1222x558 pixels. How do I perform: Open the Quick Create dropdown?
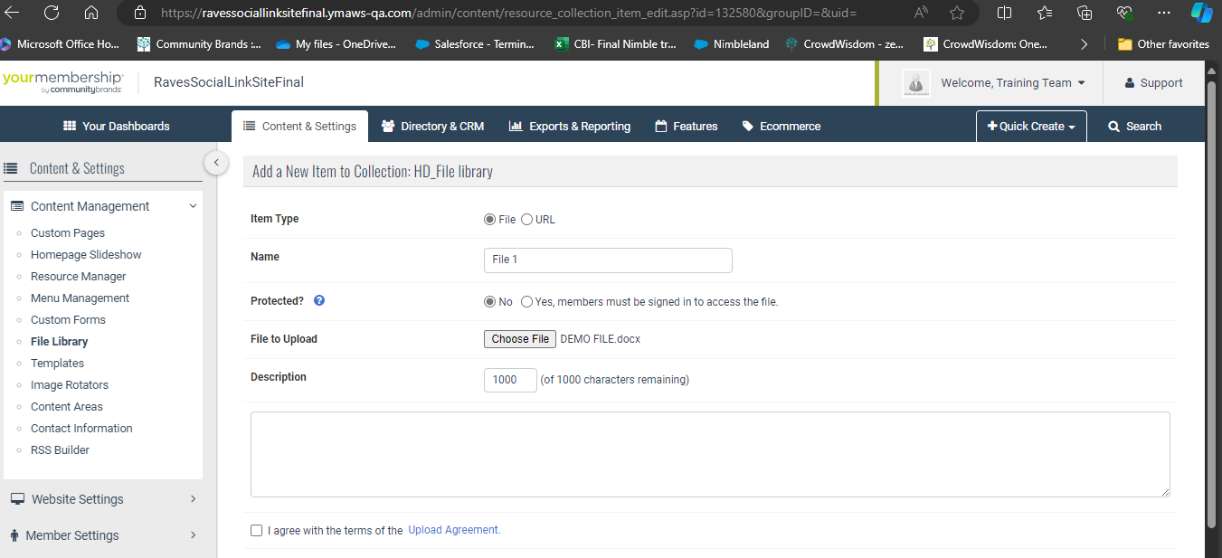[1031, 127]
